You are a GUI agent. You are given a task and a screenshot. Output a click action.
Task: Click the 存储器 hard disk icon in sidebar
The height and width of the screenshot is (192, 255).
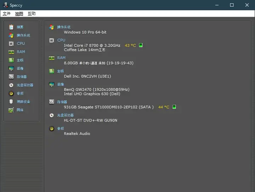click(11, 77)
